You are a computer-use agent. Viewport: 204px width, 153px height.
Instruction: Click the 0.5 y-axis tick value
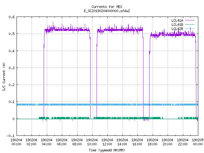(x=11, y=34)
